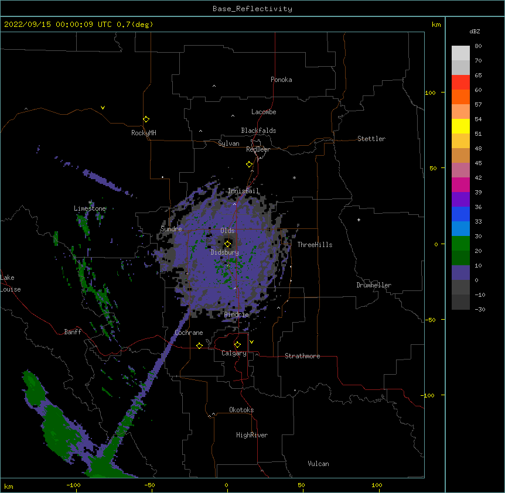Click the Strathmore town label
505x493 pixels.
tap(302, 356)
